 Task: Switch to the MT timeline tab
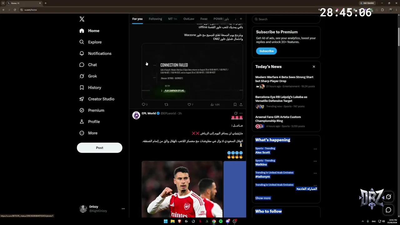[x=172, y=19]
